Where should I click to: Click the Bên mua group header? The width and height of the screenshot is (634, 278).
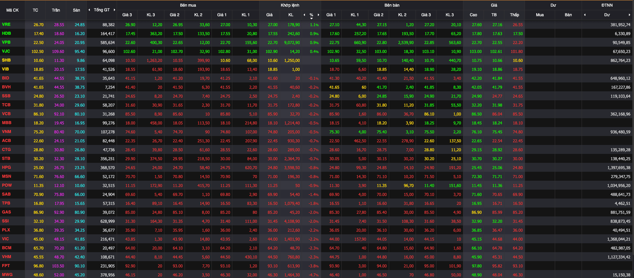(x=188, y=5)
